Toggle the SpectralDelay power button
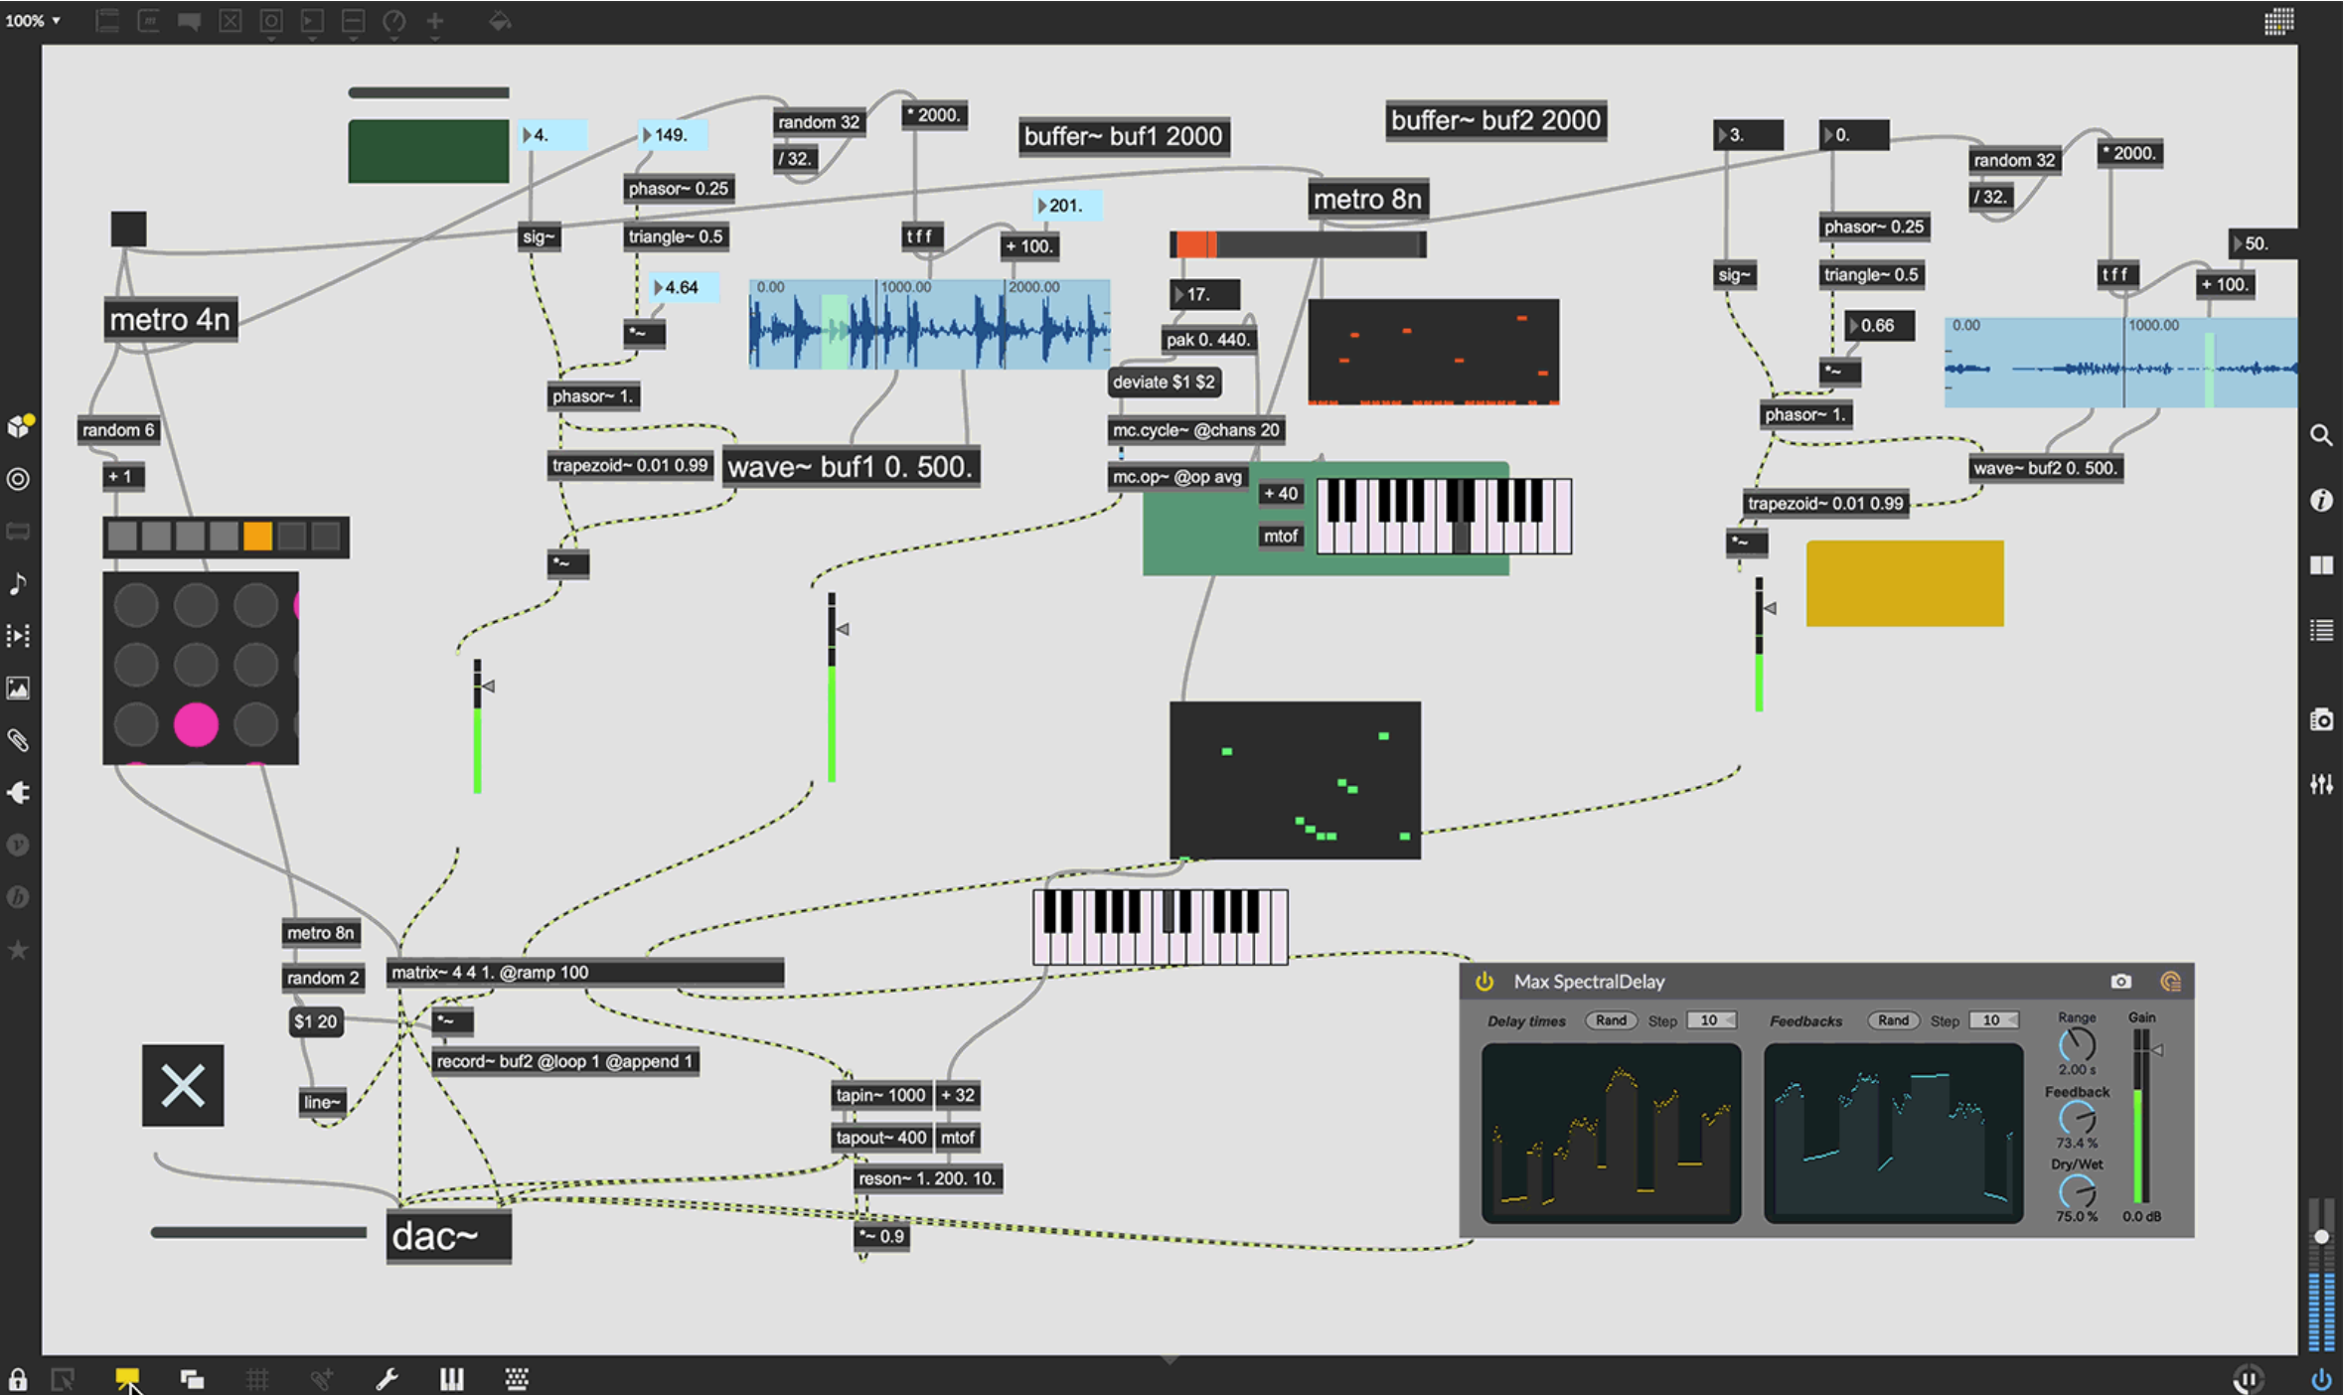Image resolution: width=2343 pixels, height=1395 pixels. [x=1484, y=982]
